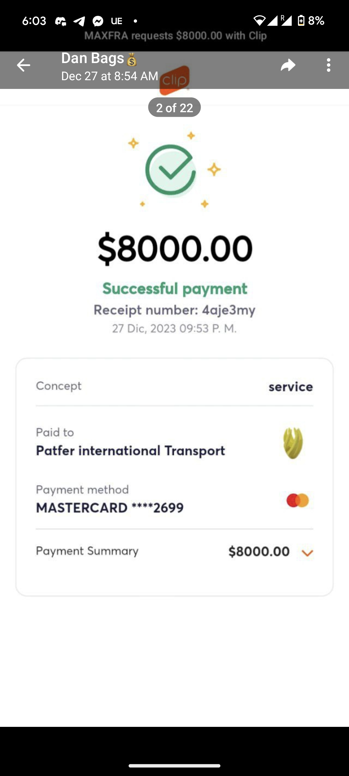Tap the battery indicator icon

(301, 21)
